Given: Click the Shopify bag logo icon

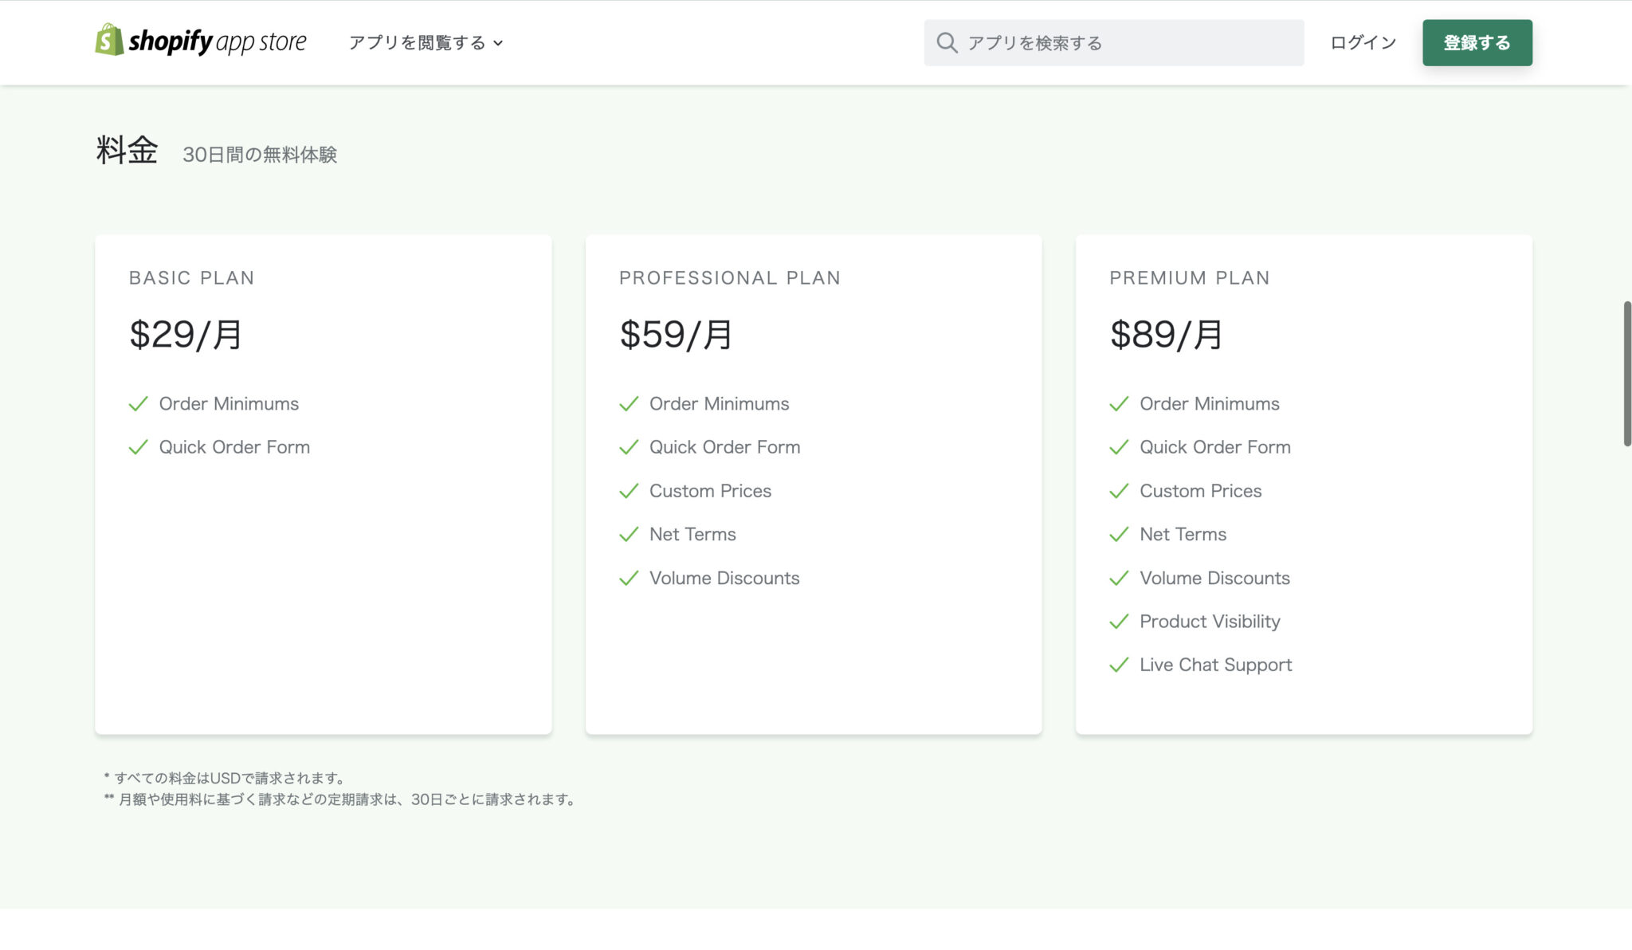Looking at the screenshot, I should click(x=109, y=40).
